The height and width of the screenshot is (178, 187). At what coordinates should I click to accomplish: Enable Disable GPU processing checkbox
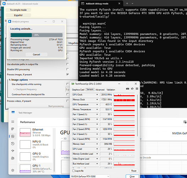[67, 69]
